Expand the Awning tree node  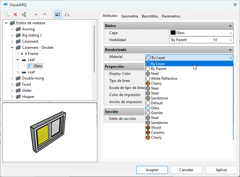(12, 29)
